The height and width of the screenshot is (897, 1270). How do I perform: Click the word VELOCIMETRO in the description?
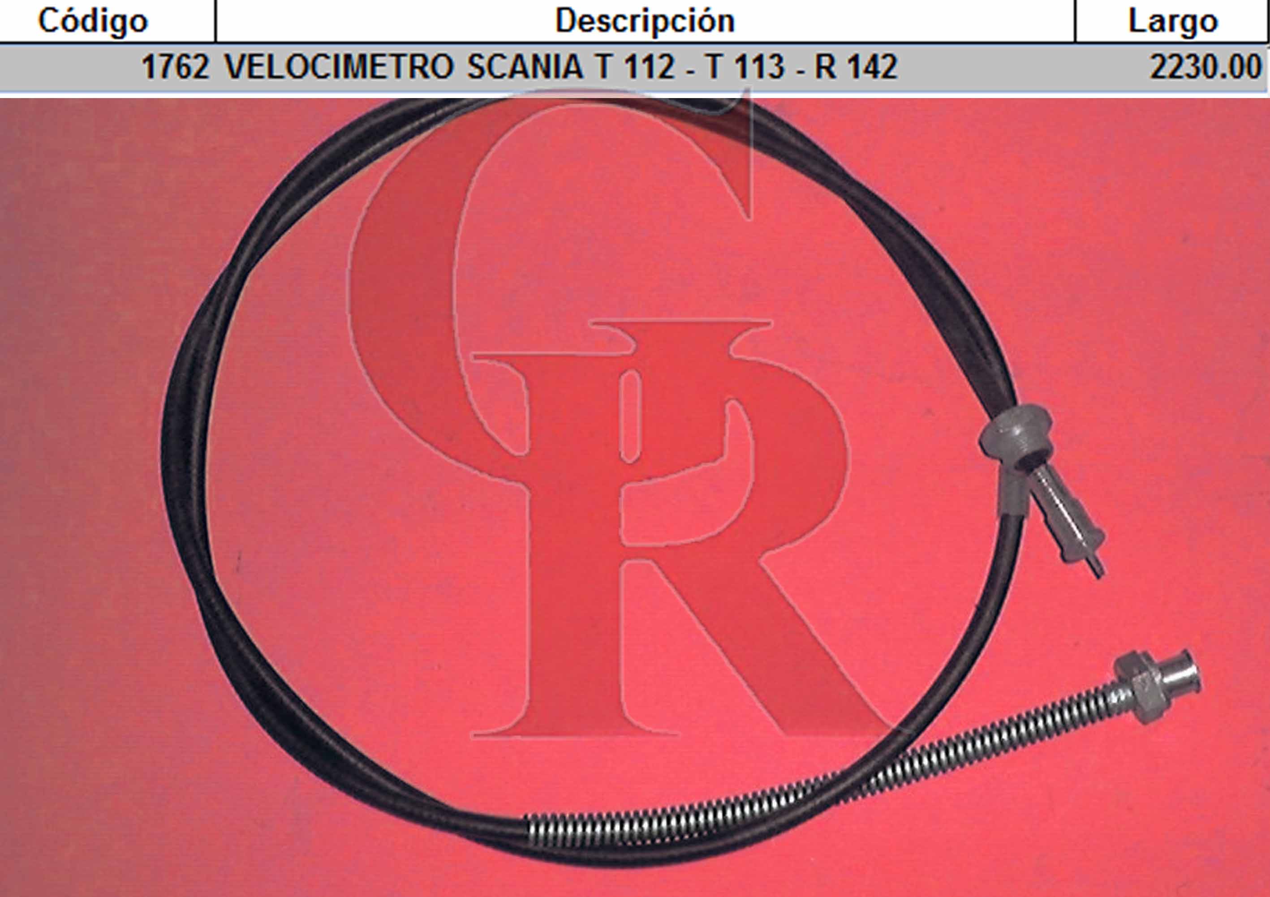pyautogui.click(x=339, y=67)
